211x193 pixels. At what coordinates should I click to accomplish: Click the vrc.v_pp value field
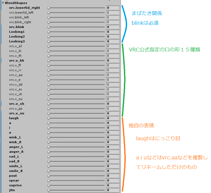pos(113,109)
